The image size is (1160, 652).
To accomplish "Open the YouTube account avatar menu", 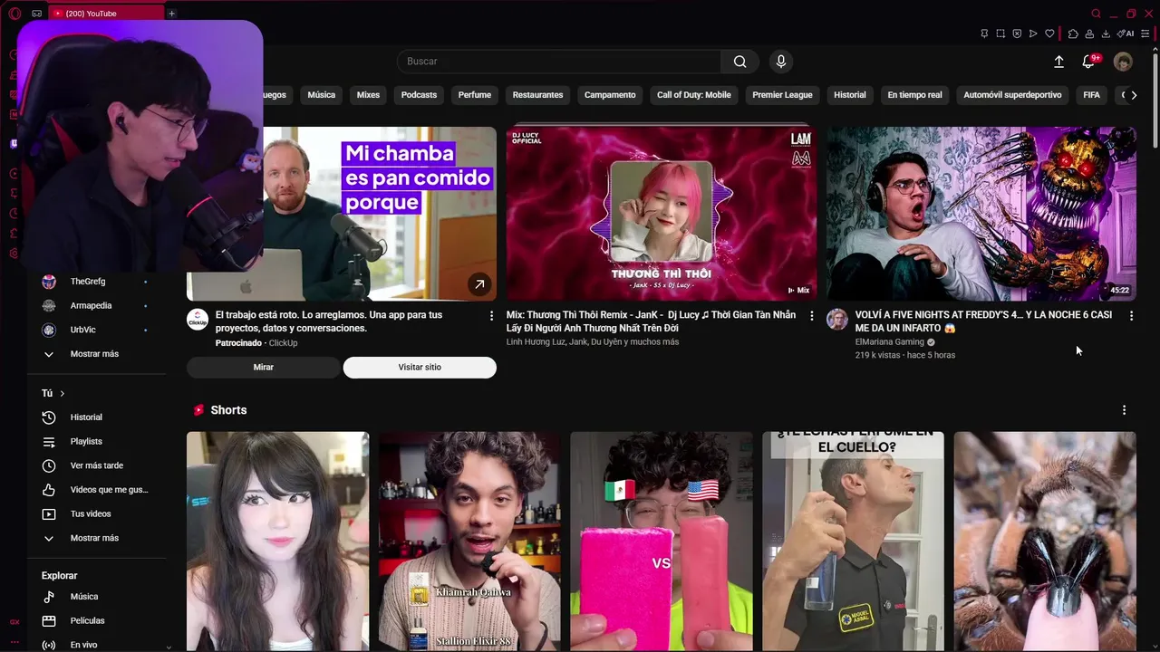I will pos(1123,62).
